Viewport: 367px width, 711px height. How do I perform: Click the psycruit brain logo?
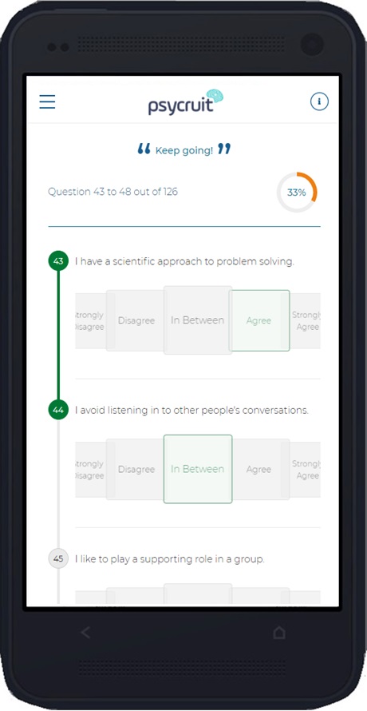coord(186,102)
